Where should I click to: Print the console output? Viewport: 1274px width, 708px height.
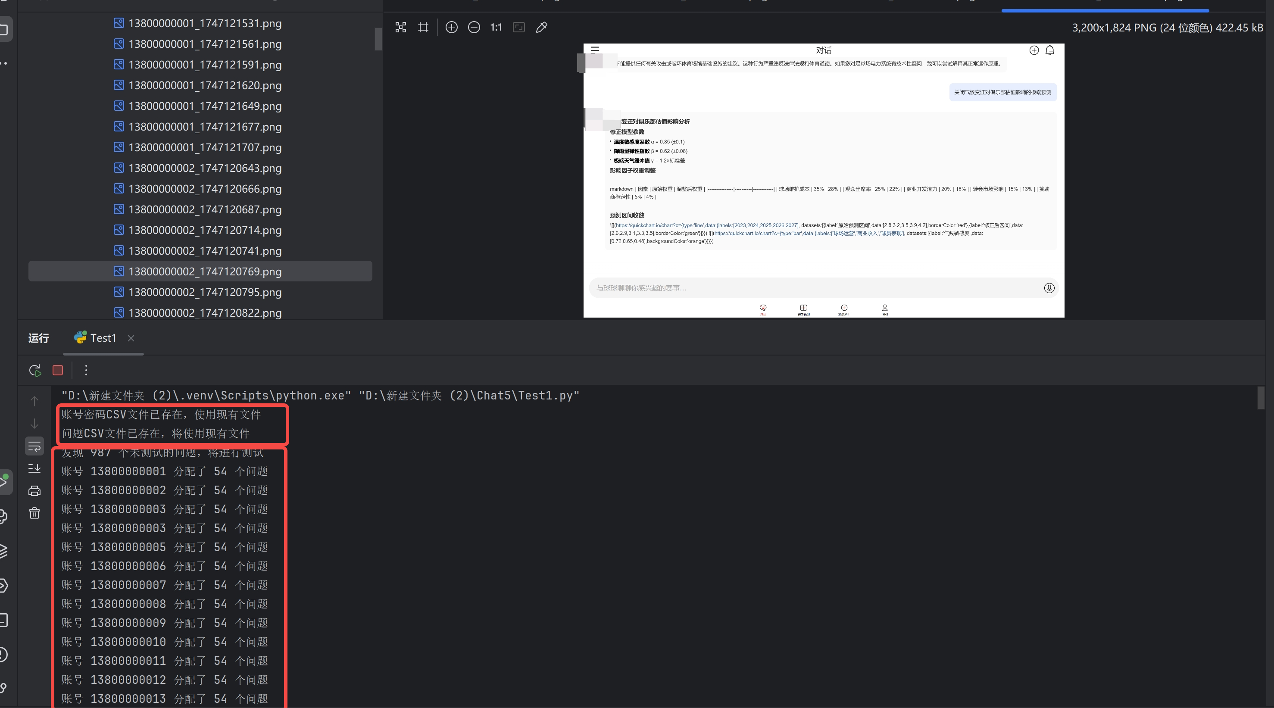tap(34, 490)
